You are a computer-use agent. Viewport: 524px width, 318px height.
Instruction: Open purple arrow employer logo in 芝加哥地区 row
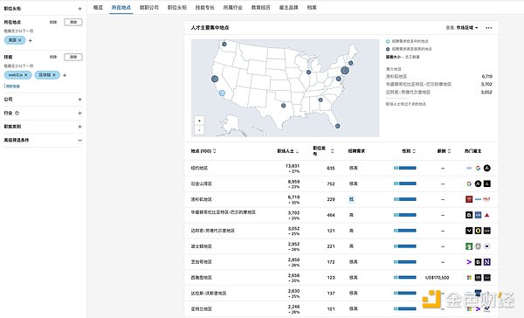click(469, 262)
